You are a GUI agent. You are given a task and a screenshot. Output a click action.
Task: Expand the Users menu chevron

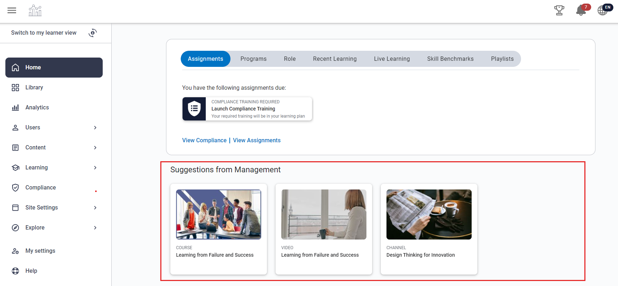[95, 128]
